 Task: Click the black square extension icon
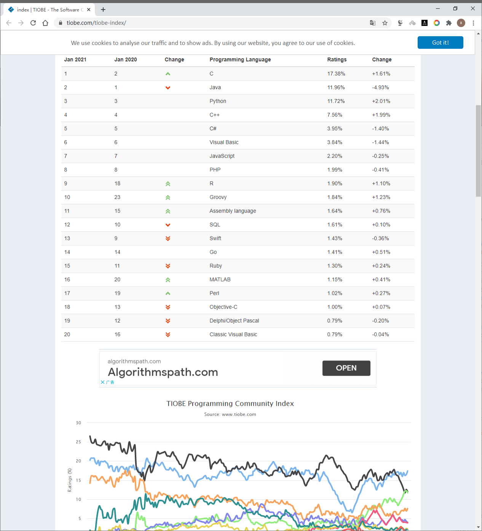[x=425, y=23]
